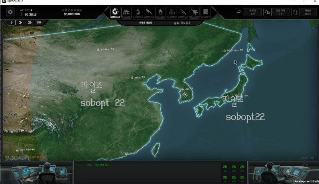The image size is (319, 184).
Task: Open the Xenopedia archive tab
Action: tap(205, 12)
